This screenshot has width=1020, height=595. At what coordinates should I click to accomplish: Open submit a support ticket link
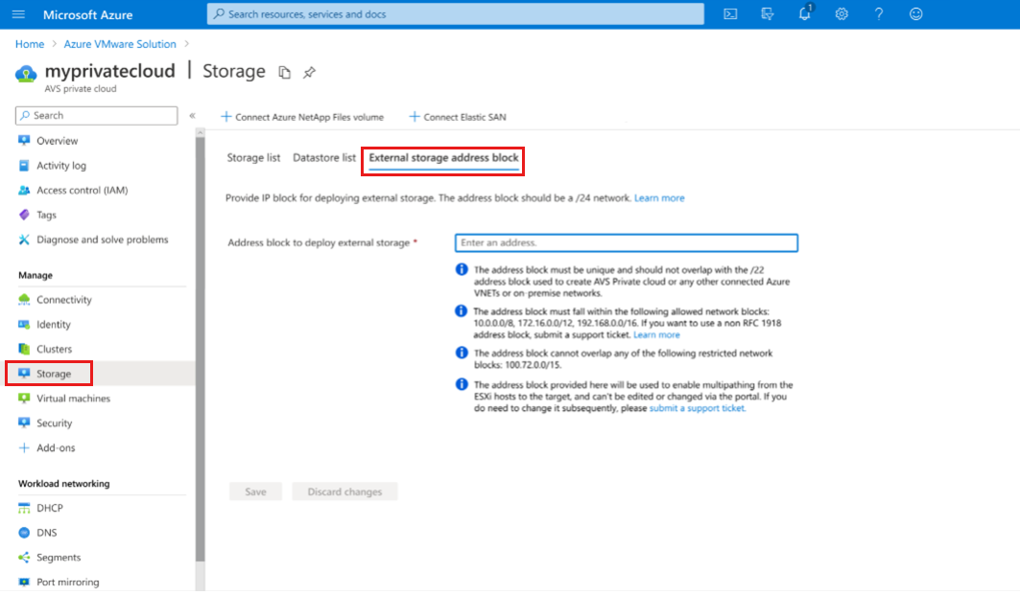pyautogui.click(x=697, y=408)
